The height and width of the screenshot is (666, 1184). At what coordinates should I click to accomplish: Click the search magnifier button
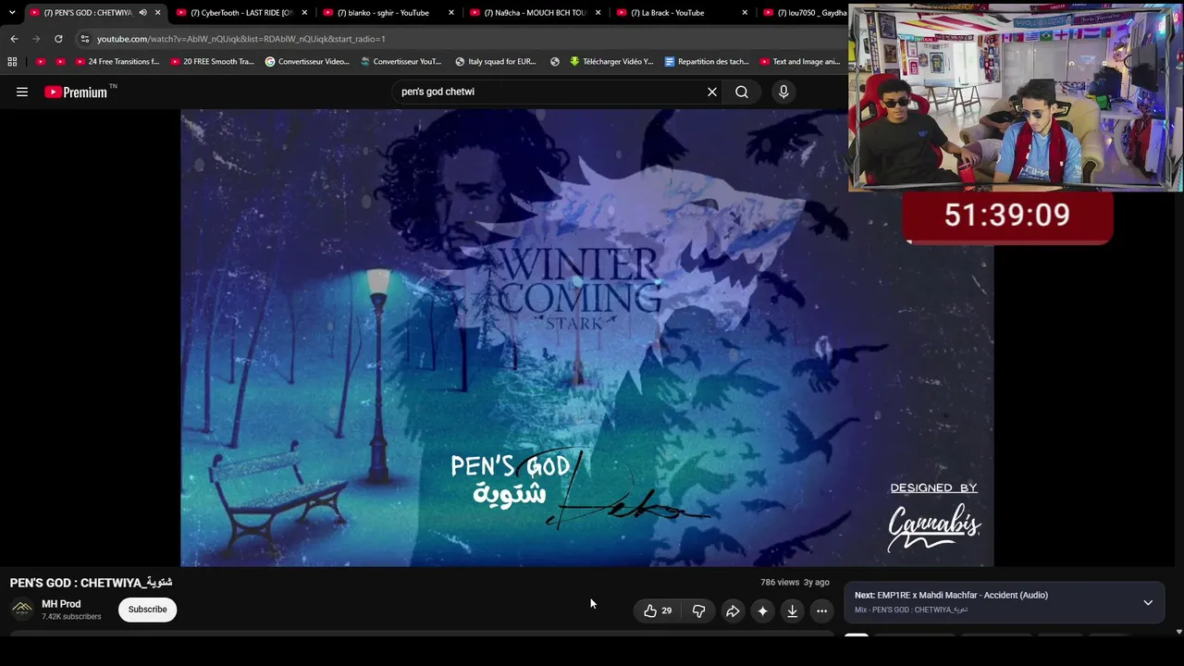742,92
